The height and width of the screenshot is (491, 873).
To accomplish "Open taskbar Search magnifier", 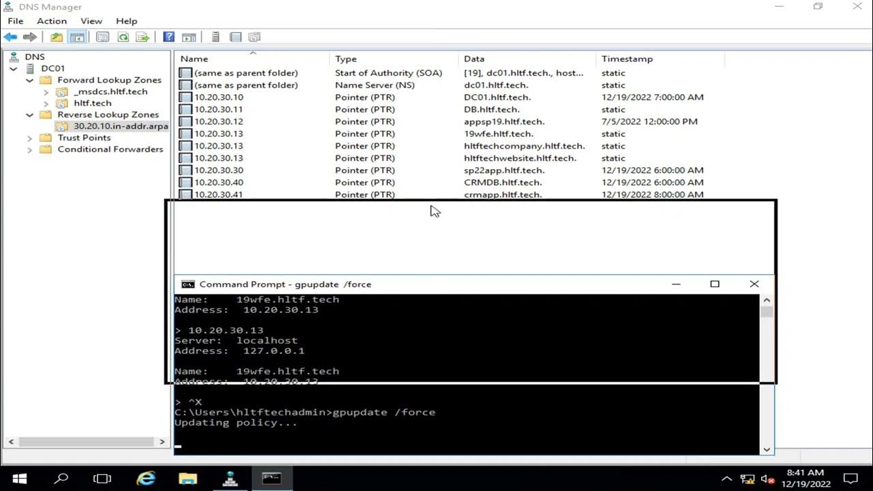I will pos(61,478).
